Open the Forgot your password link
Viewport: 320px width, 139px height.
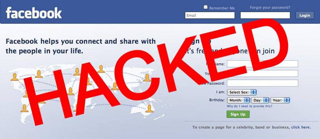pyautogui.click(x=270, y=7)
